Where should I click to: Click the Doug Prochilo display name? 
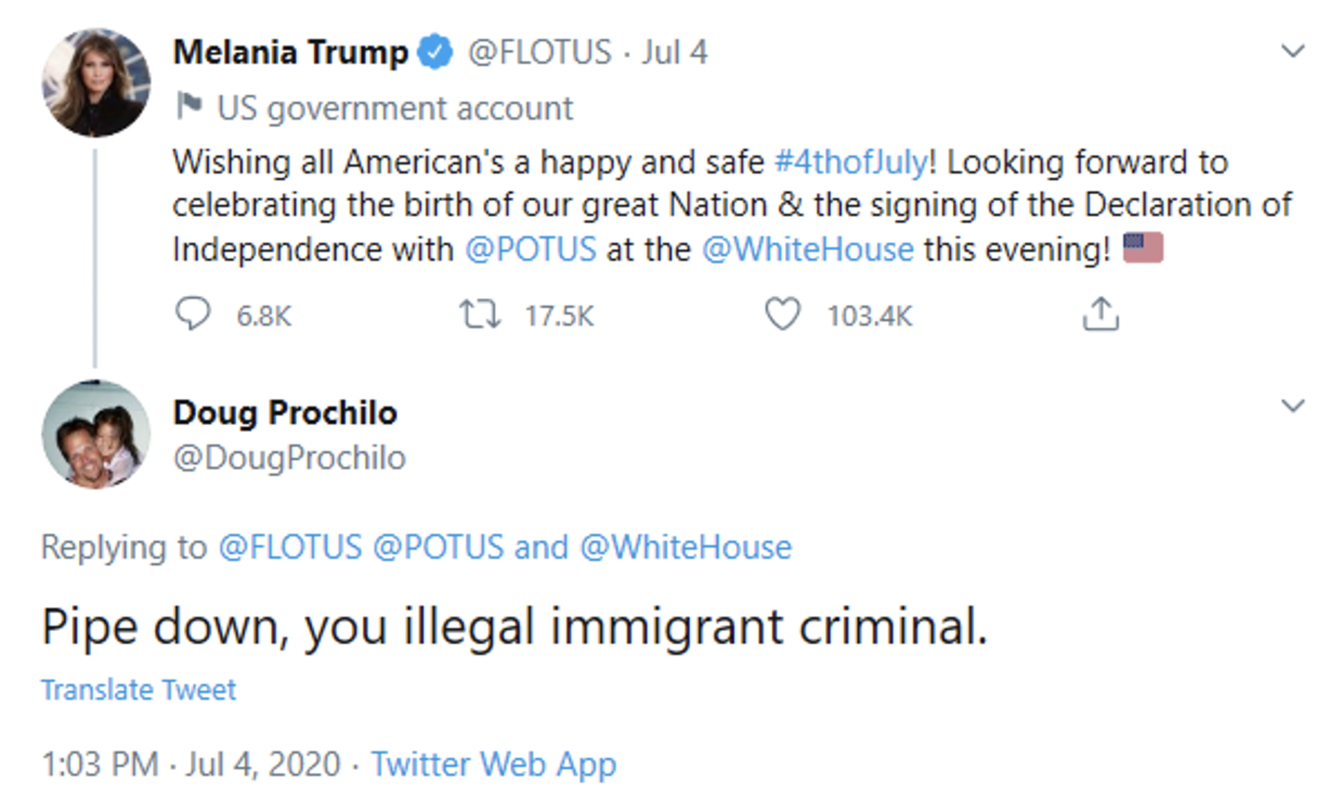[285, 413]
